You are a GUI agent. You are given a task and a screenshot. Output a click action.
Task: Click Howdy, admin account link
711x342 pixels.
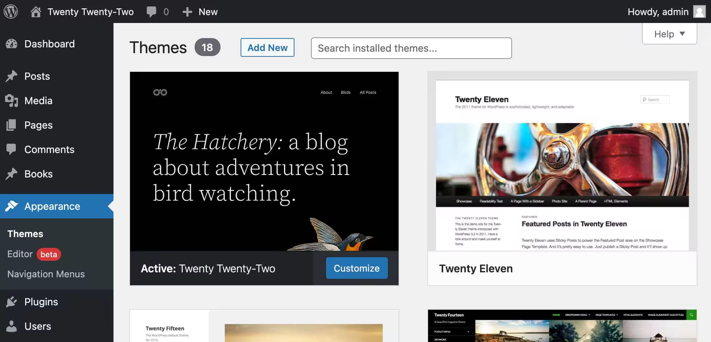pos(658,12)
